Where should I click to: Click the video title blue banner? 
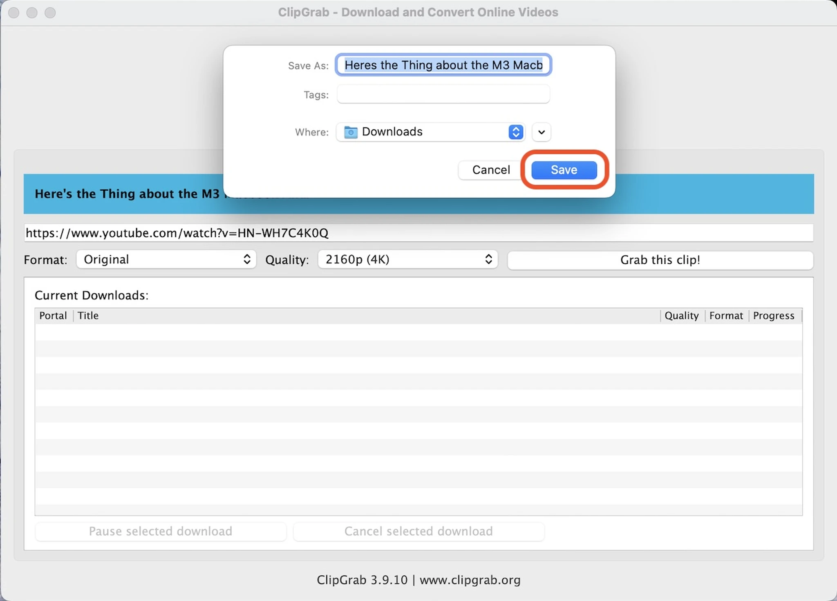coord(418,194)
